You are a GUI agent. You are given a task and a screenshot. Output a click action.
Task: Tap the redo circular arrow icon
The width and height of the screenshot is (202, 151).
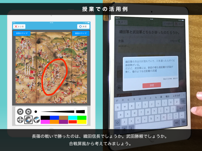28,112
